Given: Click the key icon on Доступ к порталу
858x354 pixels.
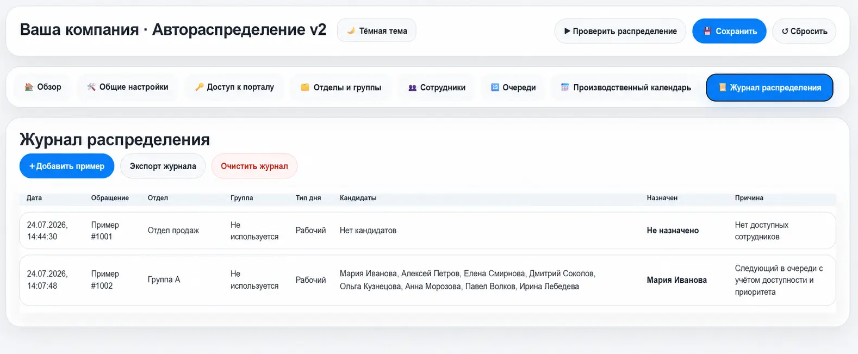Looking at the screenshot, I should tap(199, 87).
